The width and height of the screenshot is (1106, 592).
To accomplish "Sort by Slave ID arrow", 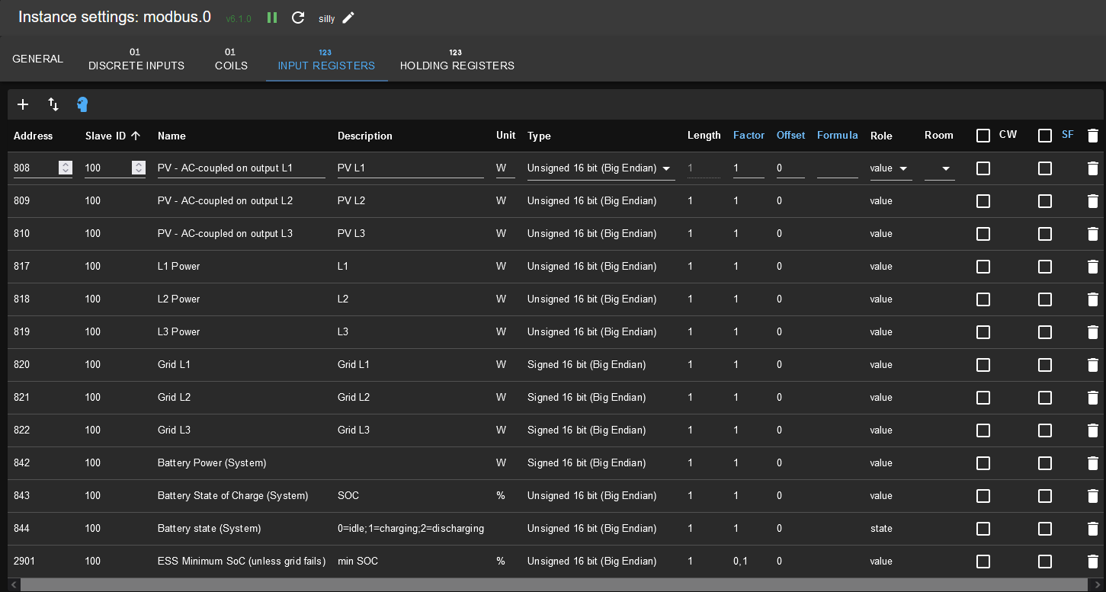I will tap(136, 136).
